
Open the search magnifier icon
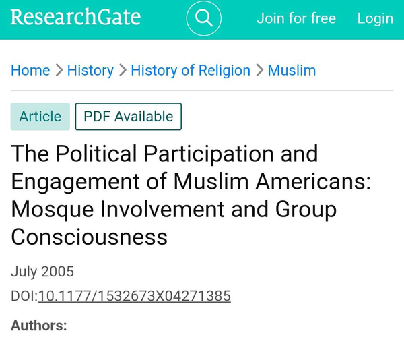coord(203,18)
